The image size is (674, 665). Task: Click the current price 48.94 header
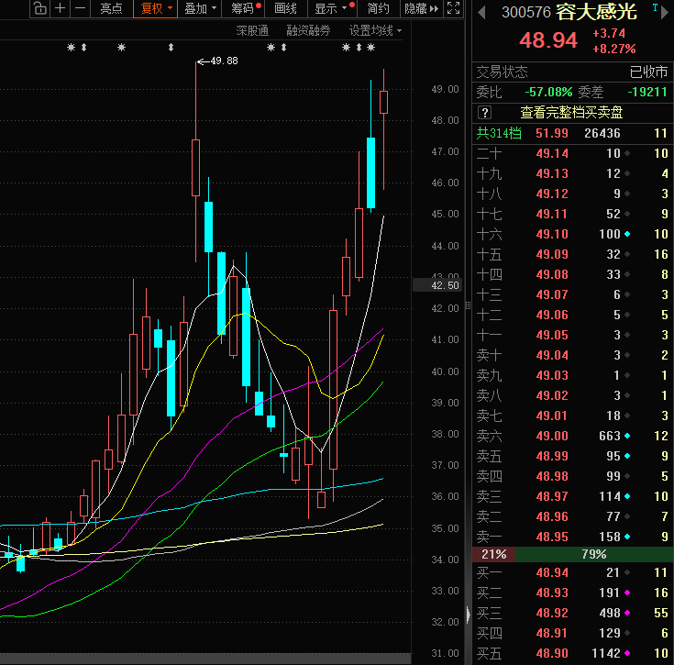click(x=548, y=40)
